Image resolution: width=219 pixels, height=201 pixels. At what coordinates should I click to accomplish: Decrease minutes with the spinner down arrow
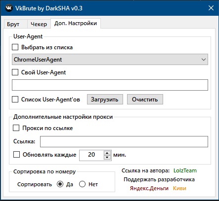pos(107,157)
